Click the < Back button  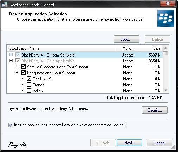pyautogui.click(x=103, y=143)
